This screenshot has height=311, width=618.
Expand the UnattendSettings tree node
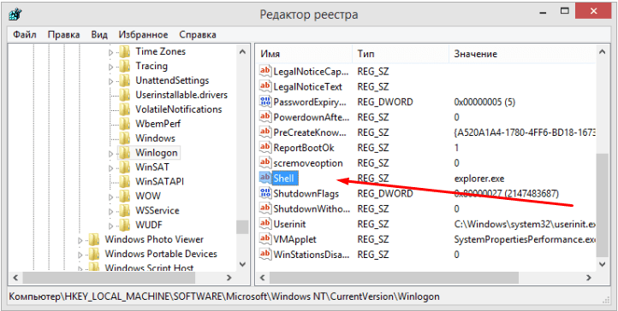coord(111,81)
